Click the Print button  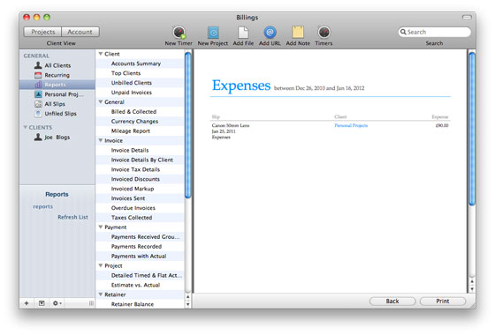pyautogui.click(x=443, y=301)
